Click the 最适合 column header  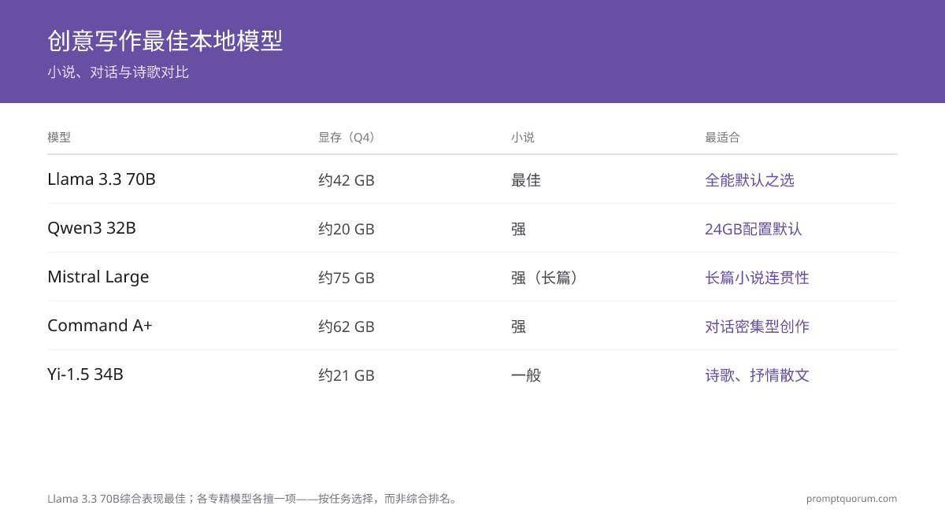point(722,137)
